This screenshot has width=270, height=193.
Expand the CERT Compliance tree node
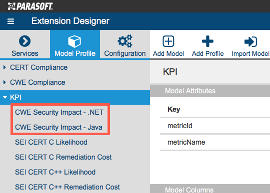4,67
